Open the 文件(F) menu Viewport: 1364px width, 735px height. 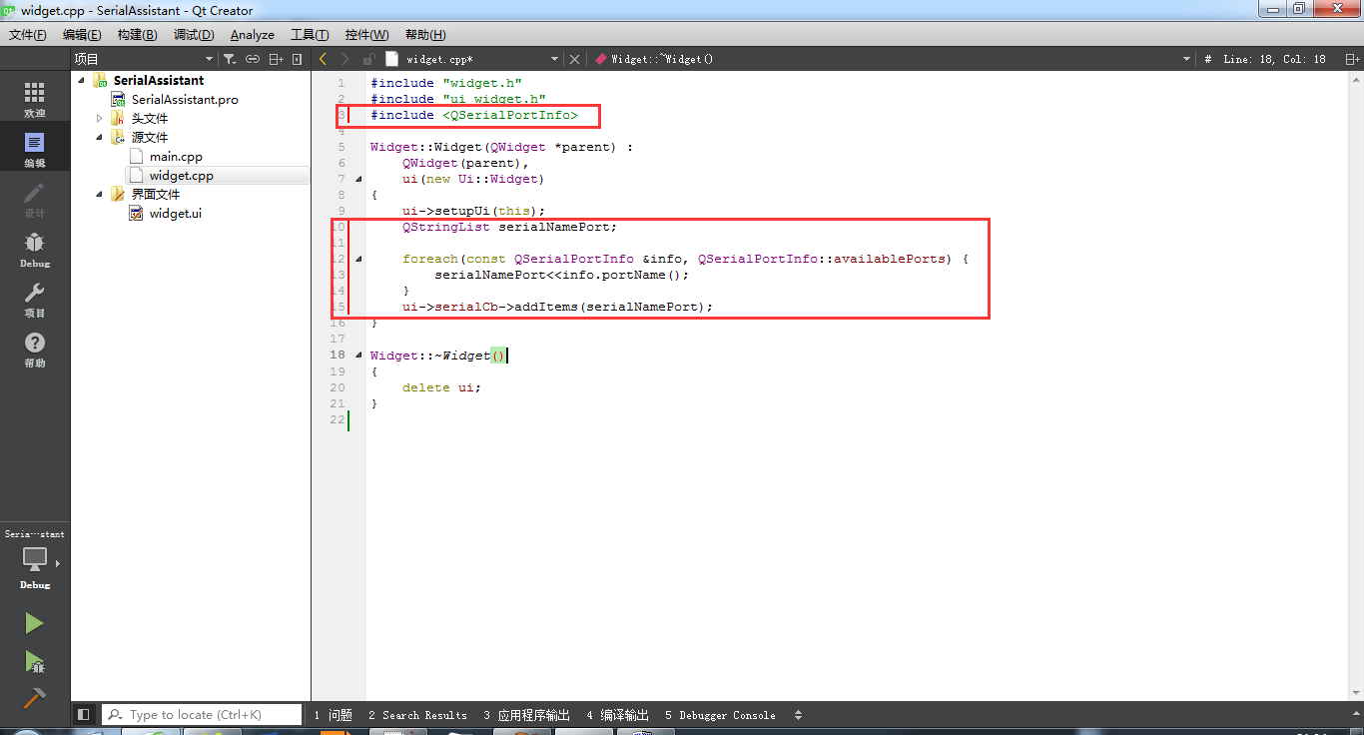coord(28,35)
